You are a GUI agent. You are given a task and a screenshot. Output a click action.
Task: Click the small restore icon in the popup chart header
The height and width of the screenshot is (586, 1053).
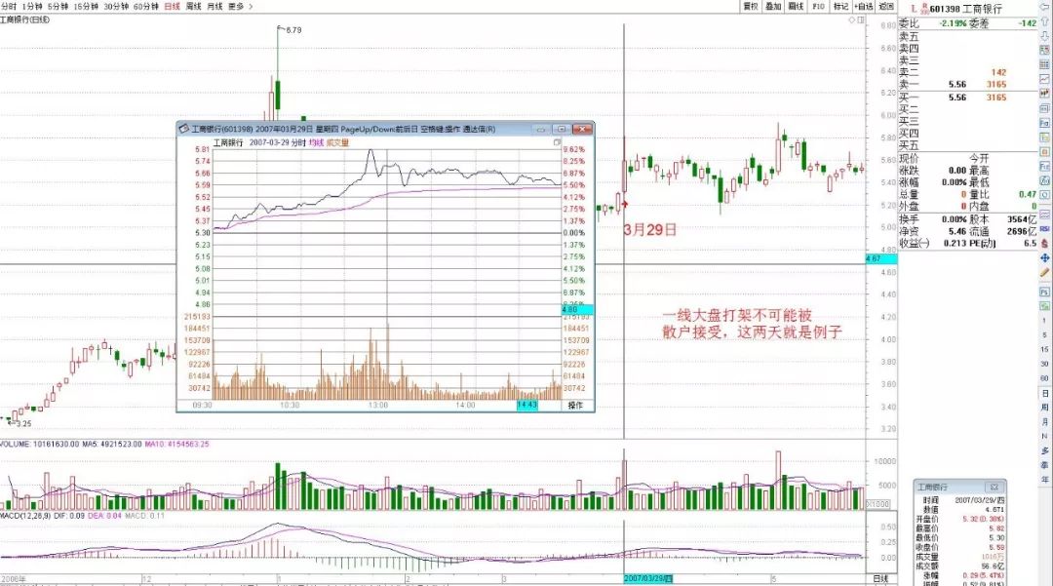(x=557, y=142)
